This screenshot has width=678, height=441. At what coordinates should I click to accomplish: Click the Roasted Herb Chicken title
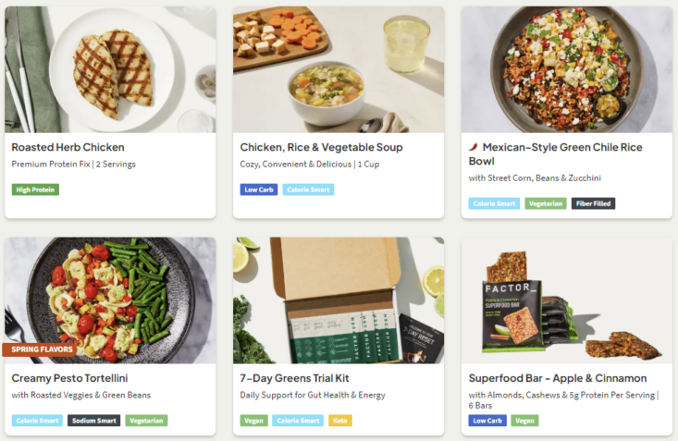68,147
